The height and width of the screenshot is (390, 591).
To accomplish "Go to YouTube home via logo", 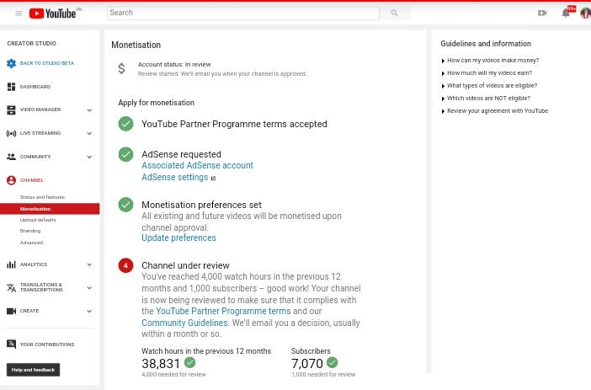I will (52, 13).
